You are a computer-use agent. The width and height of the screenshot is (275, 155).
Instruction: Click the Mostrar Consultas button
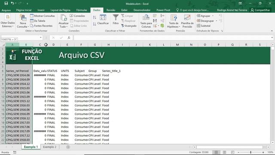click(43, 16)
